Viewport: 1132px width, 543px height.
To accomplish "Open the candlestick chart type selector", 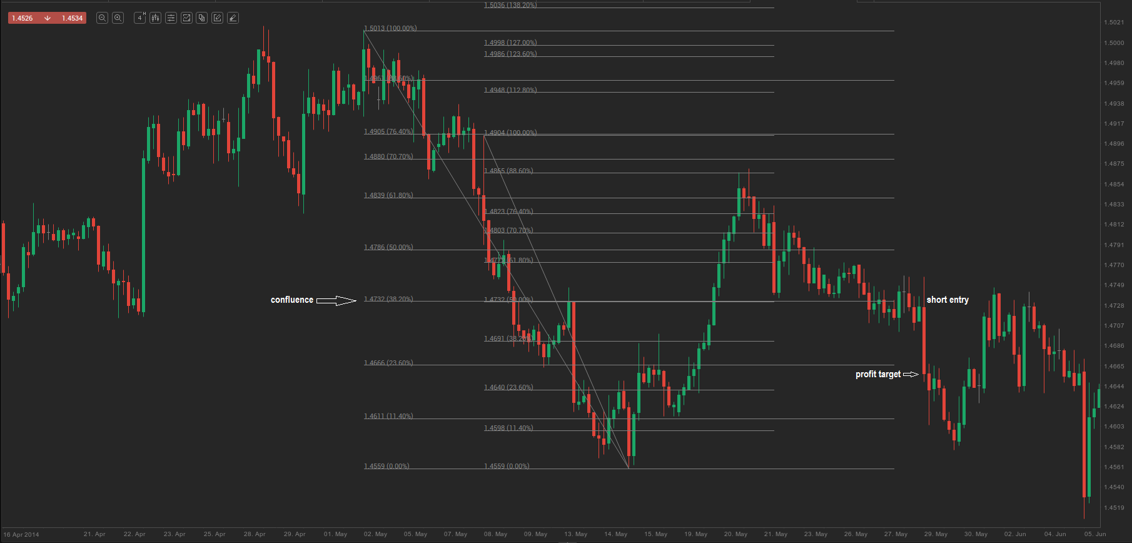I will (x=155, y=18).
